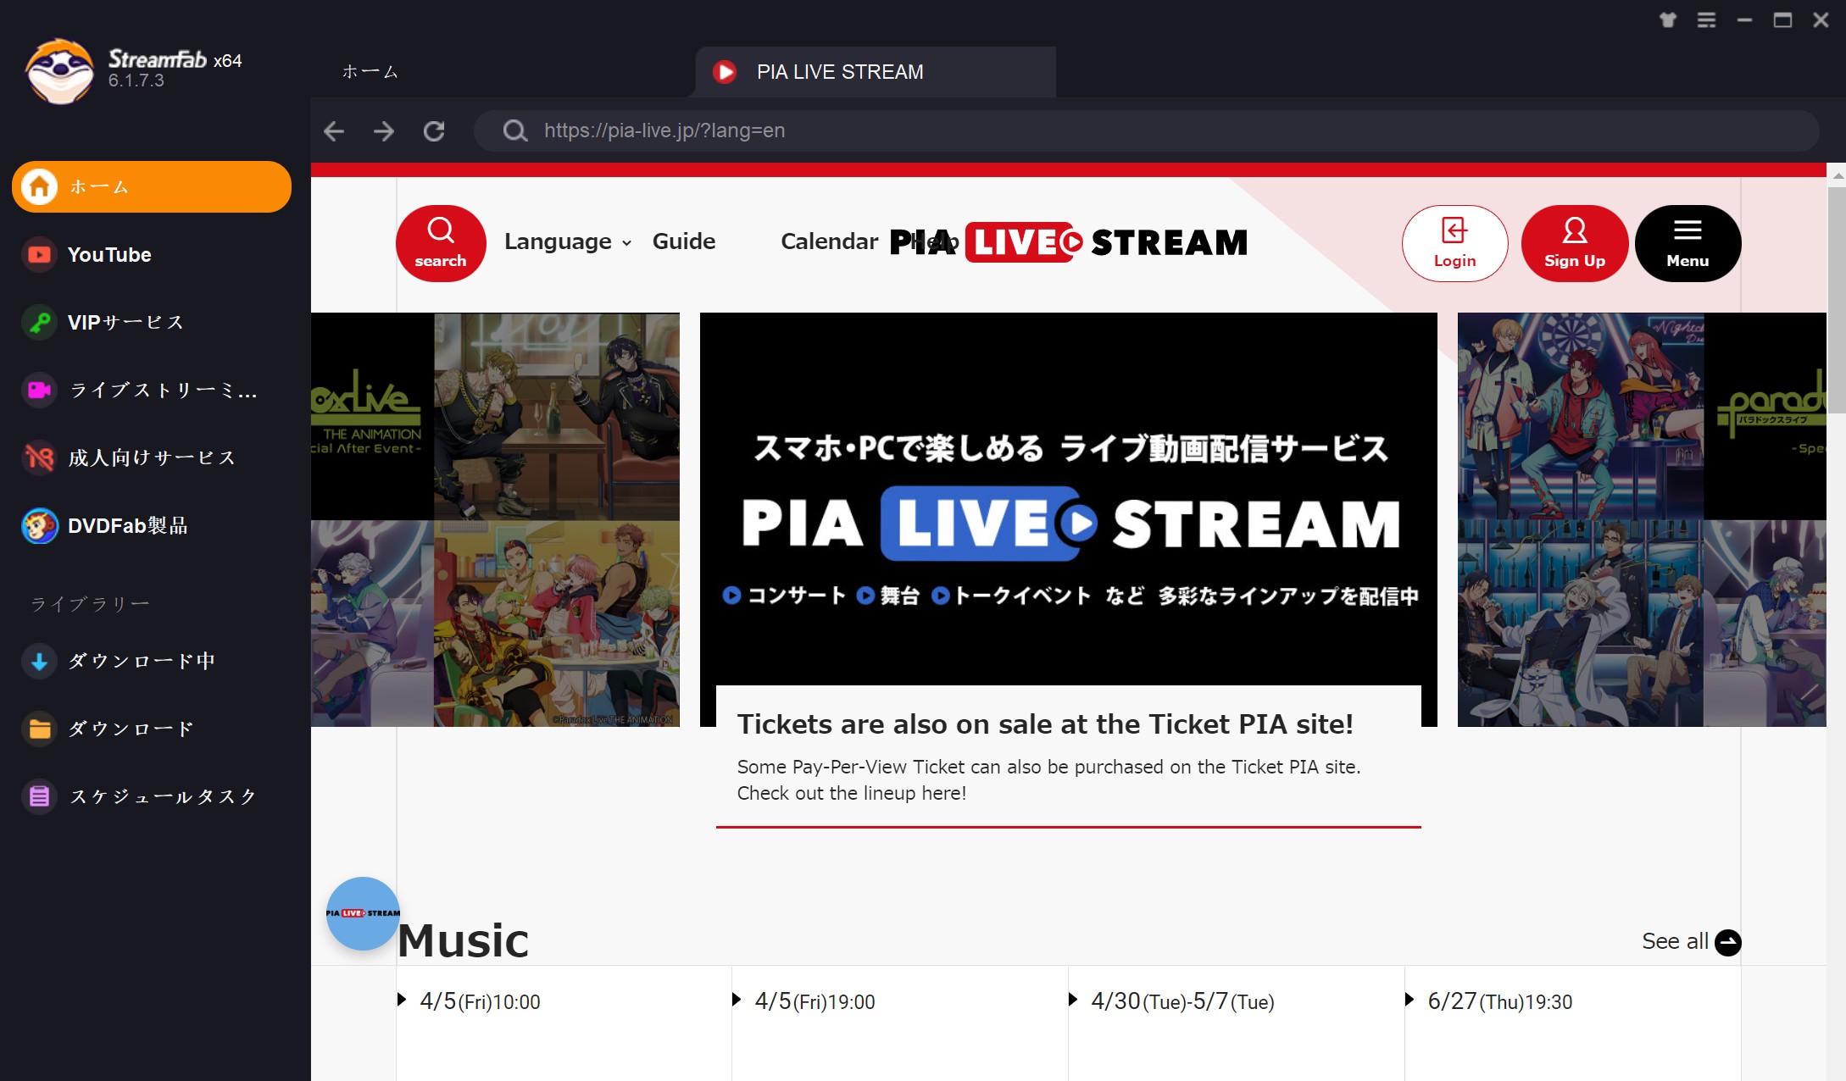Expand the Language dropdown
Screen dimensions: 1846x1081
click(568, 241)
